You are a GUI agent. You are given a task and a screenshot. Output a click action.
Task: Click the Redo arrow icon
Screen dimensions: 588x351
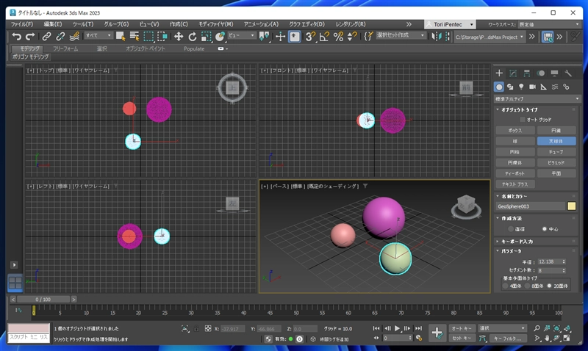[x=30, y=36]
